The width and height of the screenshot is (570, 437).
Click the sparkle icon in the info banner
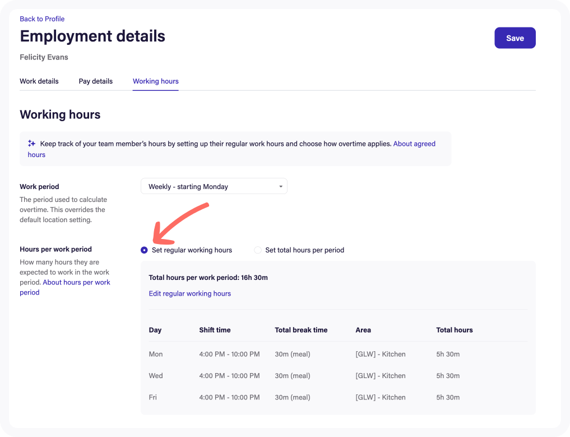tap(31, 144)
